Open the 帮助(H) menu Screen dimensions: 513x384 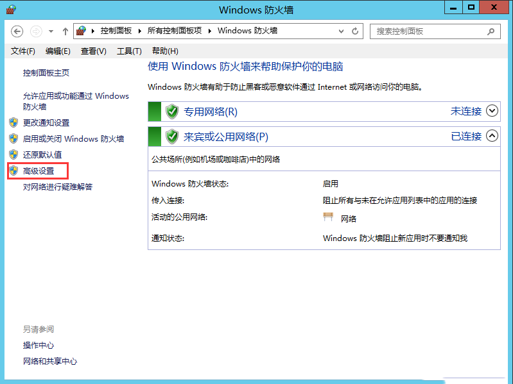tap(165, 51)
